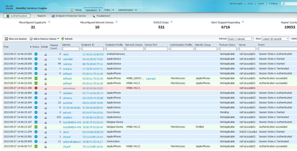Viewport: 297px width, 151px height.
Task: Click the RADIUS Drops count 521
Action: (161, 27)
